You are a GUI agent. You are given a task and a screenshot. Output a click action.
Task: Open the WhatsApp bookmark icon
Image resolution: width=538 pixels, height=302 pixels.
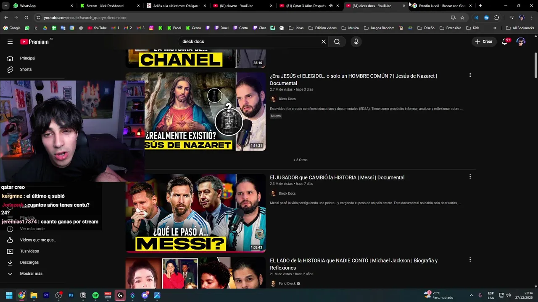(x=27, y=28)
